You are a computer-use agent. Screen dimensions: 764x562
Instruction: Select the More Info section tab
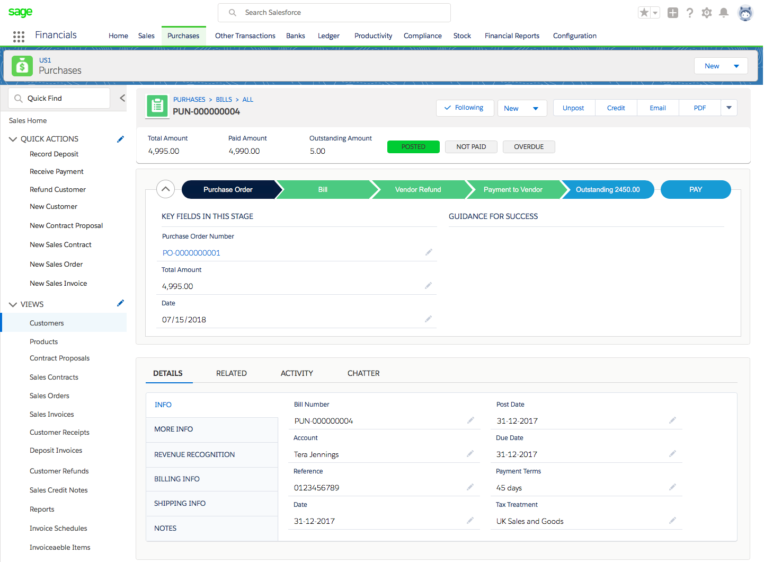212,429
